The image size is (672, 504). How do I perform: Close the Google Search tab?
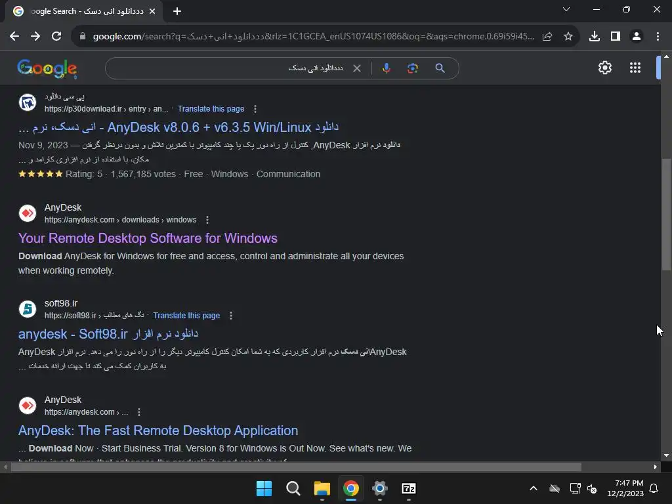(x=152, y=11)
